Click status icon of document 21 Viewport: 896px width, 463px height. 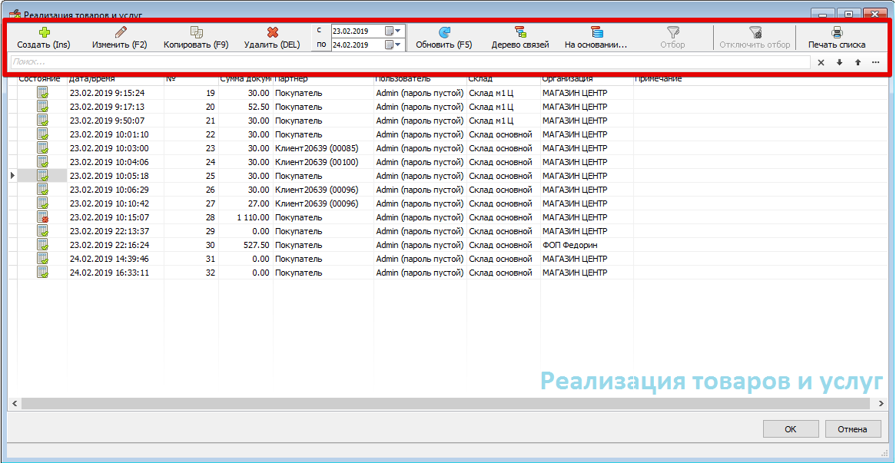pos(42,121)
